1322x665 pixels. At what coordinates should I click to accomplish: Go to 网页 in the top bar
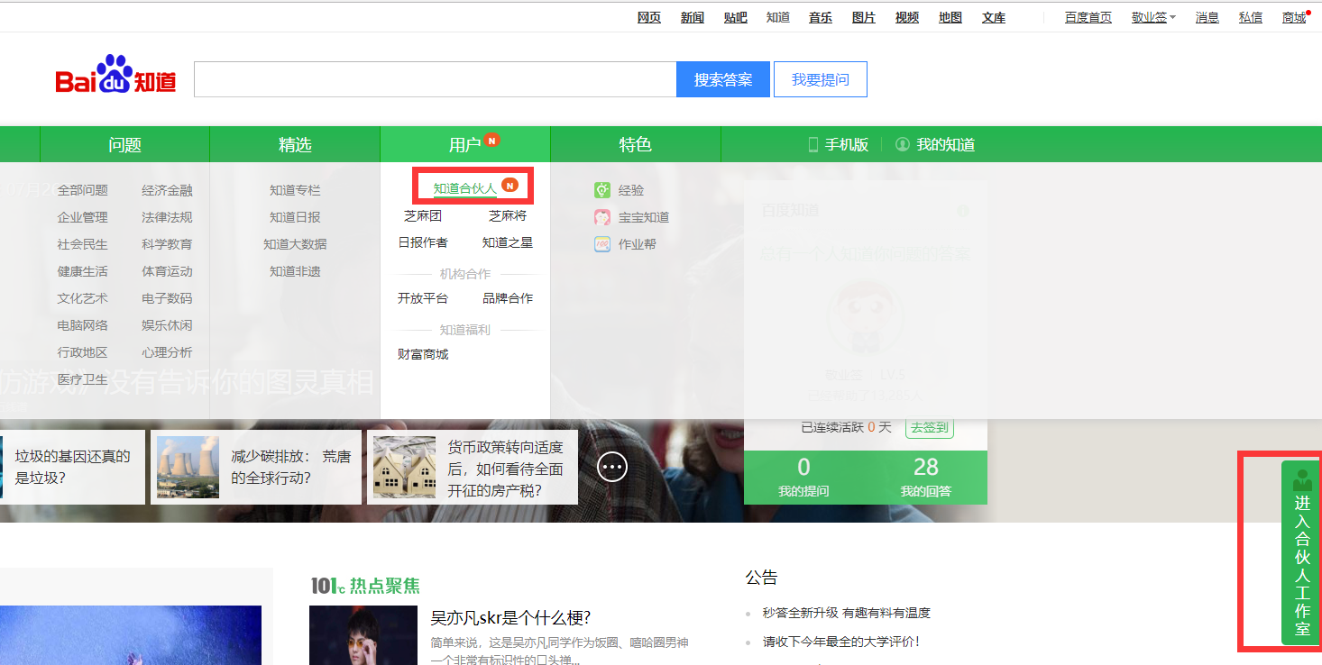pyautogui.click(x=649, y=17)
